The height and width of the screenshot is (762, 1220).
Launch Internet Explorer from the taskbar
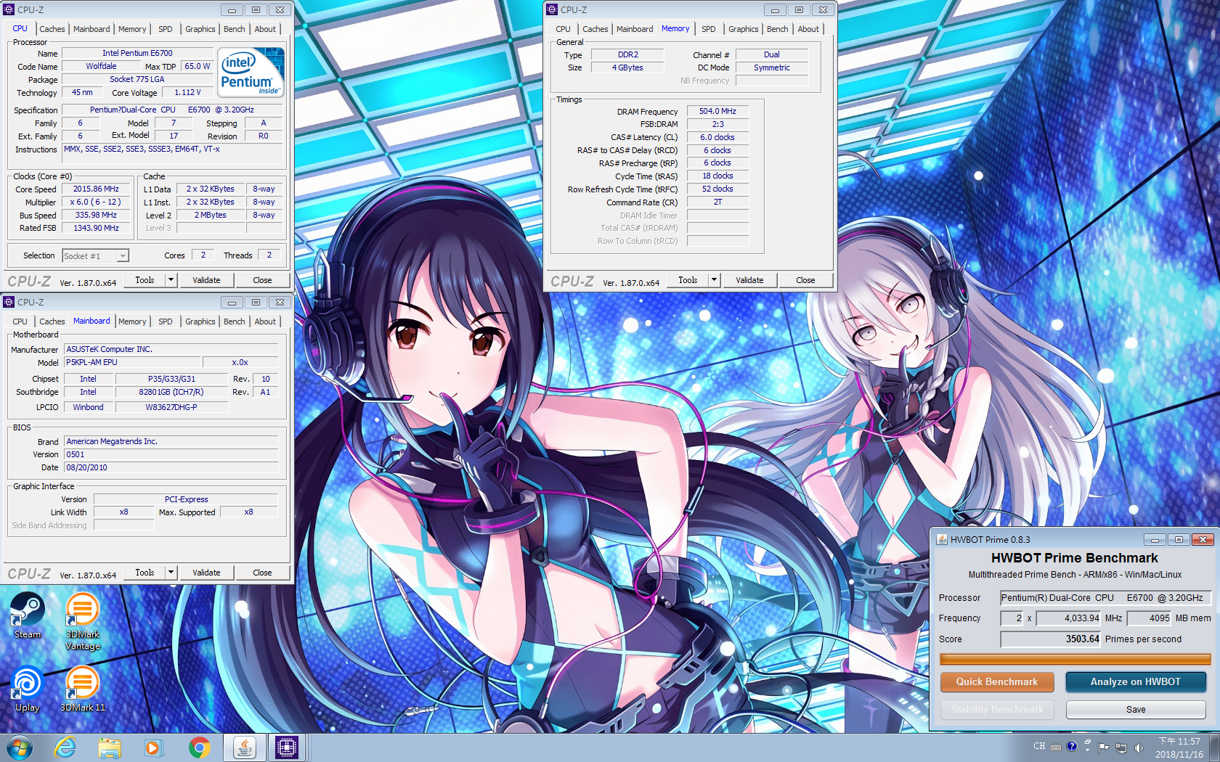click(65, 747)
